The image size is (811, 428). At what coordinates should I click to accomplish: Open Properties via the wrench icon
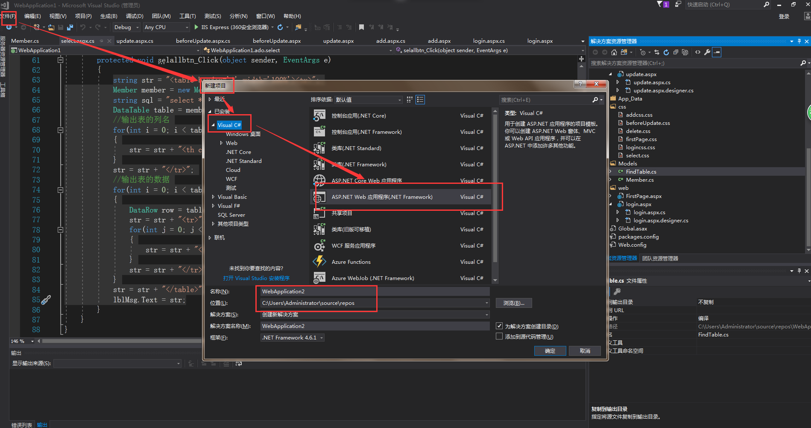tap(707, 52)
